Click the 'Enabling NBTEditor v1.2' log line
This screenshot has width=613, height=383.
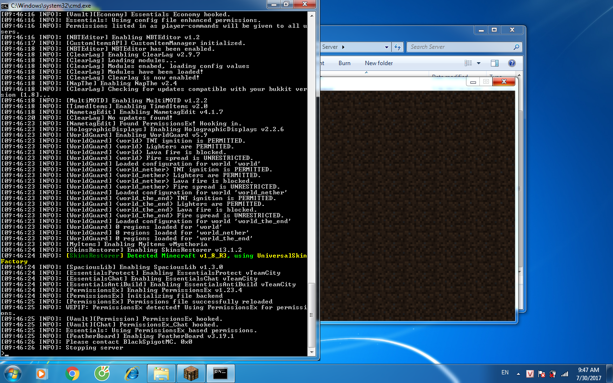tap(100, 37)
